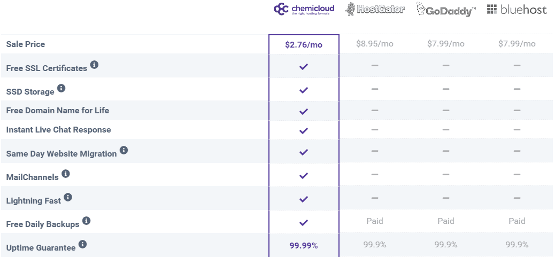Click the HostGator logo
555x257 pixels.
pyautogui.click(x=374, y=9)
